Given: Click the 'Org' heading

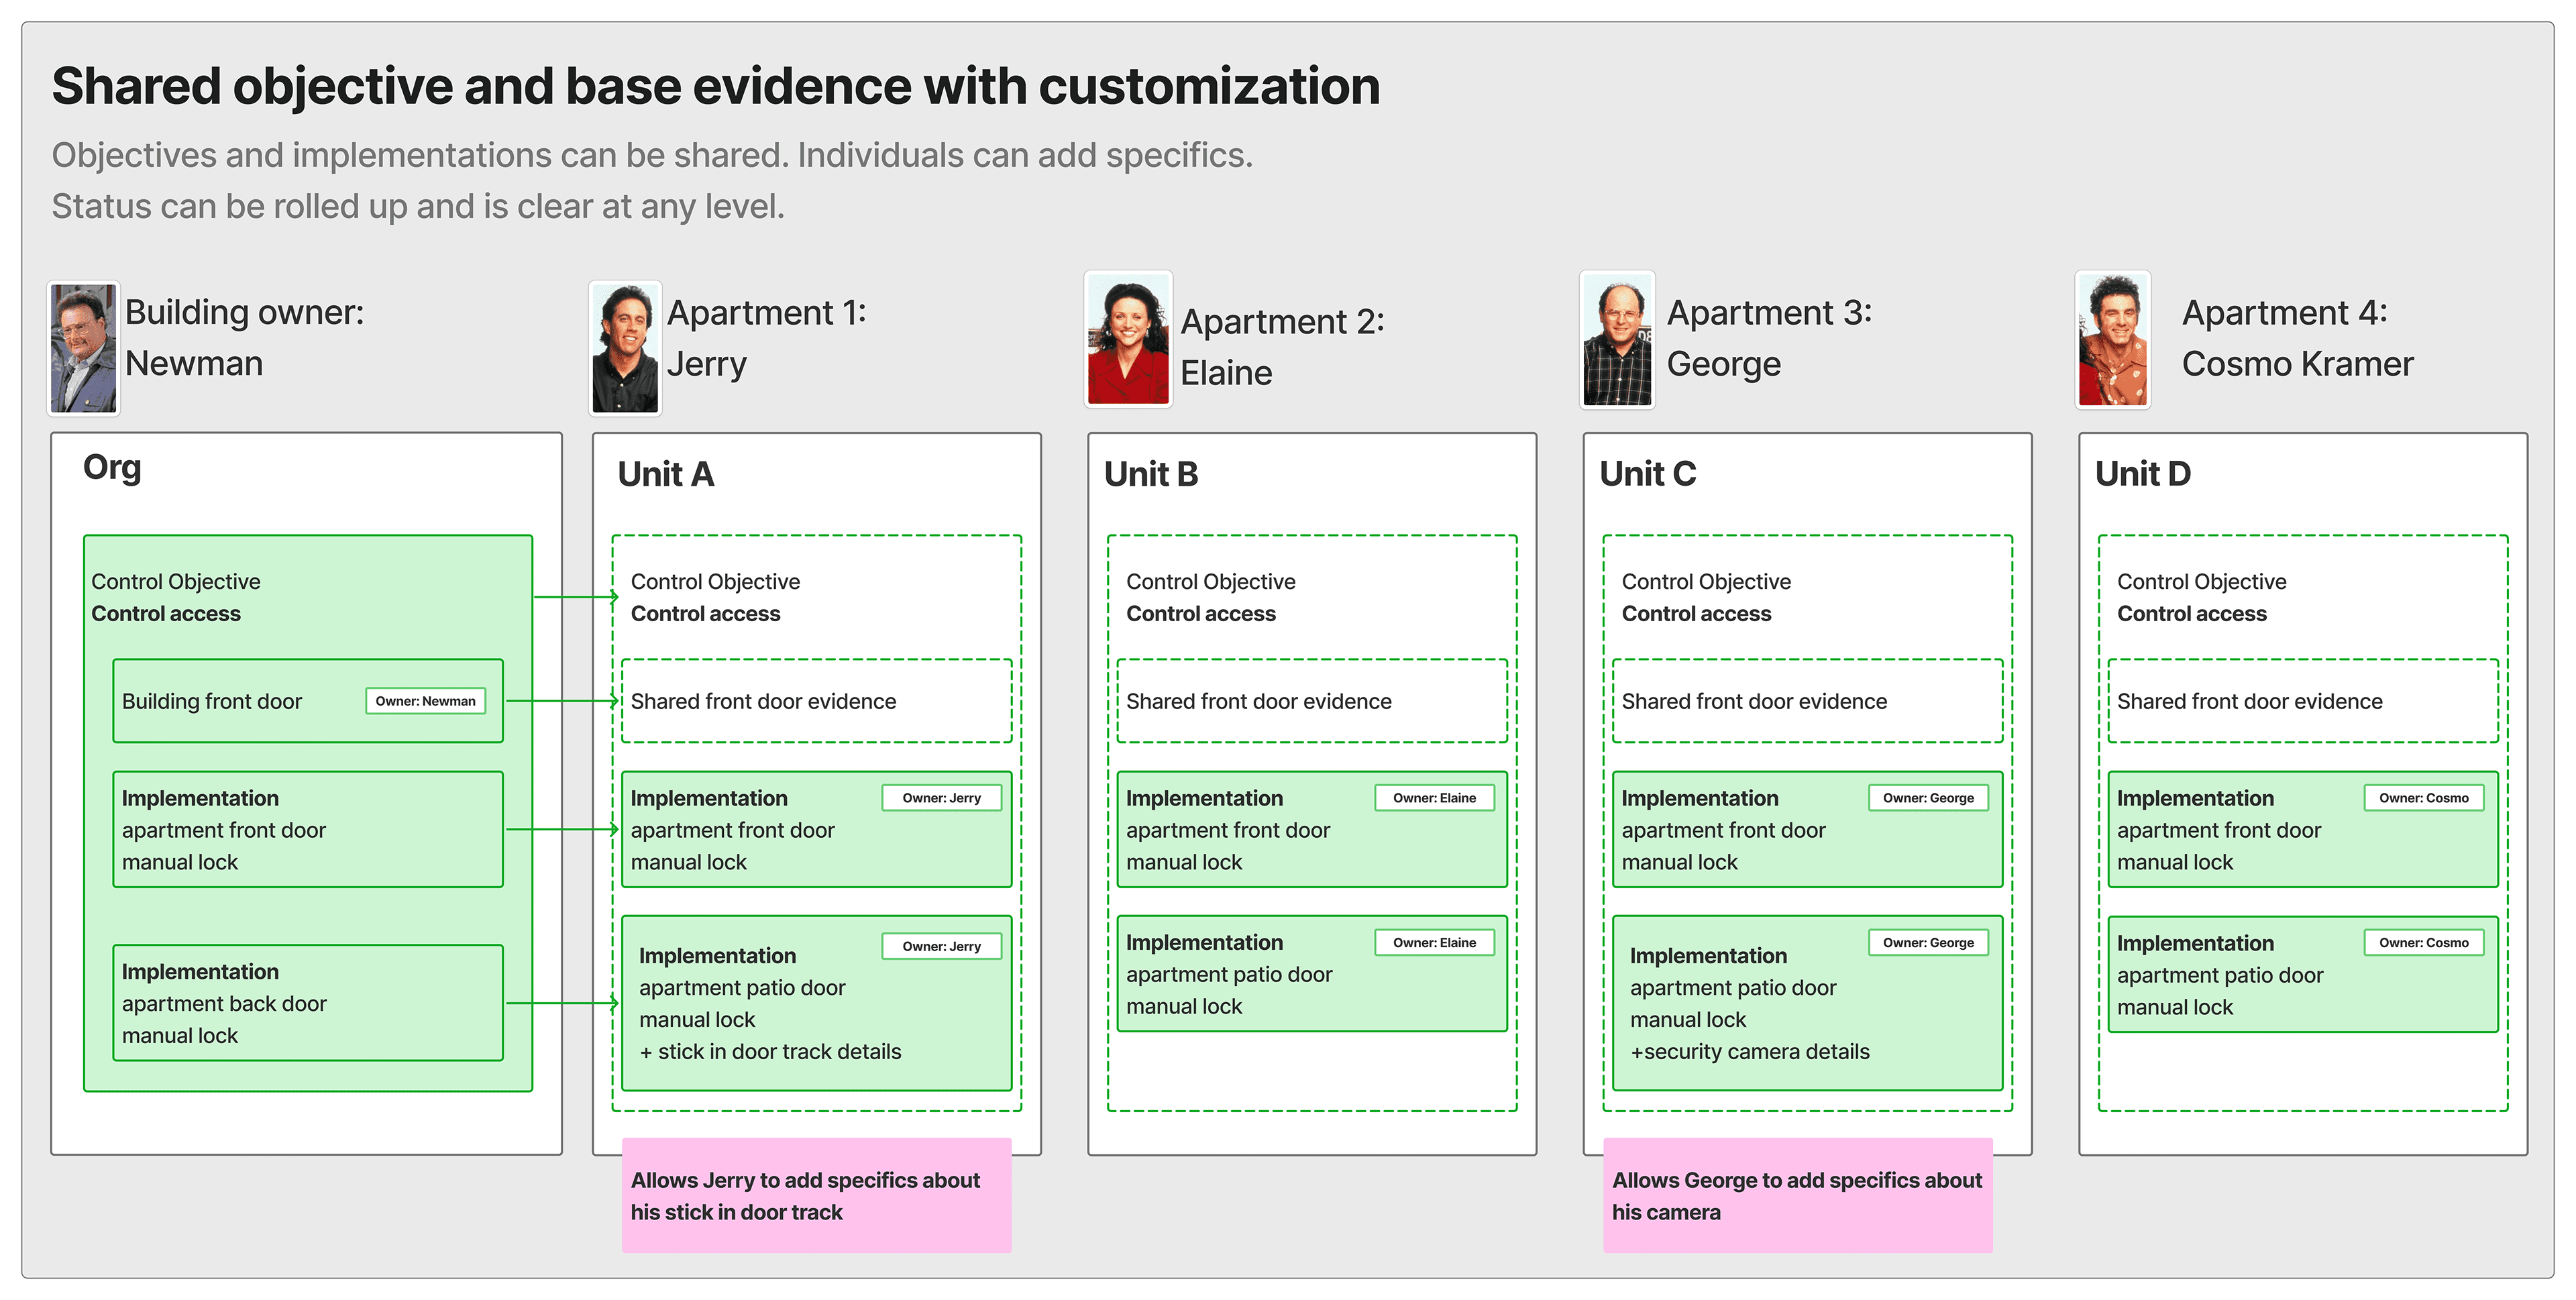Looking at the screenshot, I should pos(112,468).
